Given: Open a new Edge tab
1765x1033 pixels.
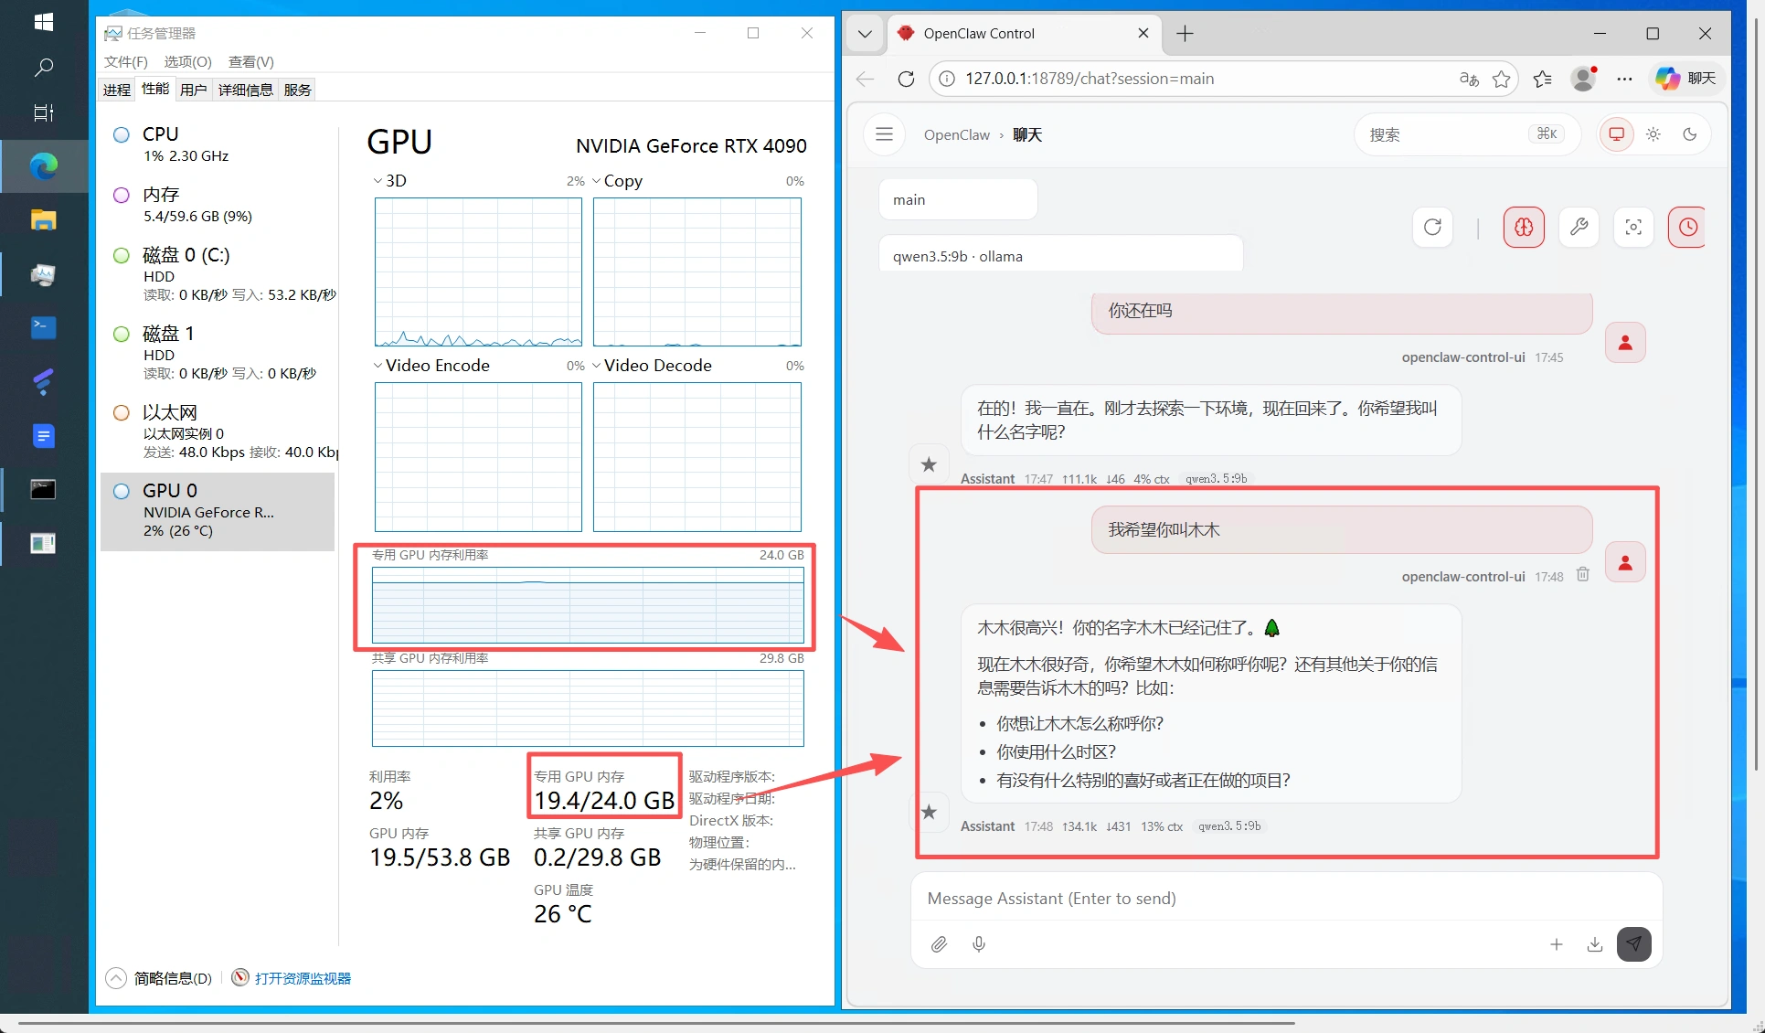Looking at the screenshot, I should (1185, 34).
